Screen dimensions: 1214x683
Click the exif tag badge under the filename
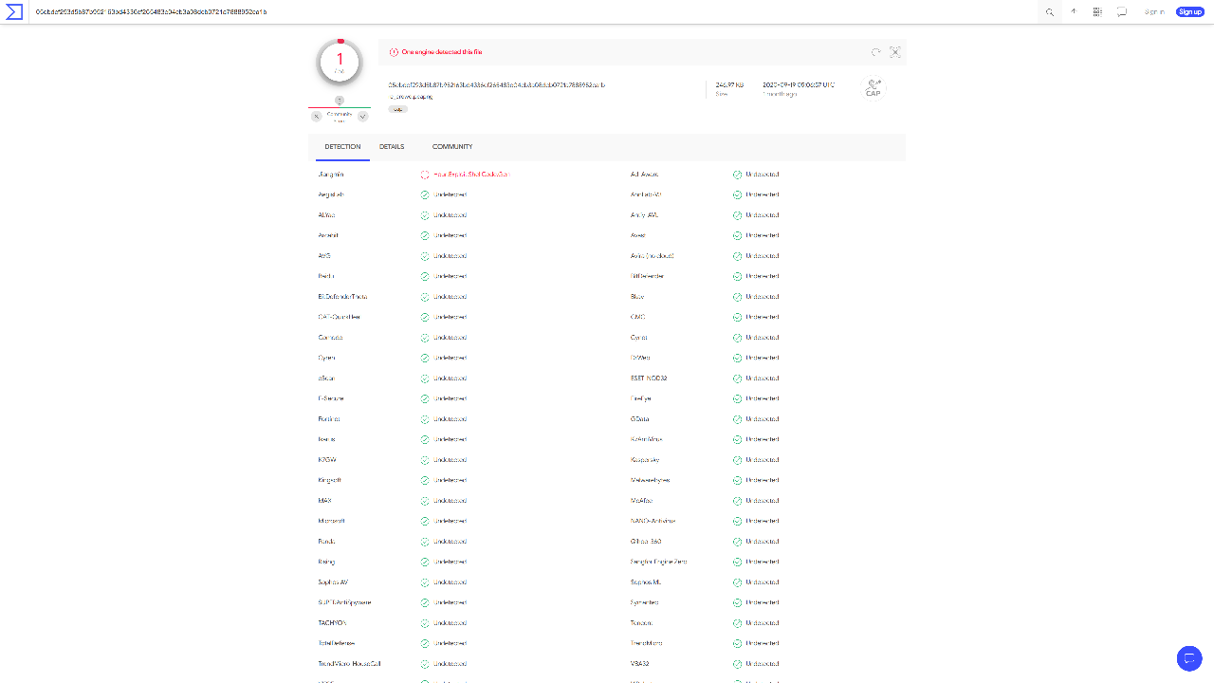(397, 109)
